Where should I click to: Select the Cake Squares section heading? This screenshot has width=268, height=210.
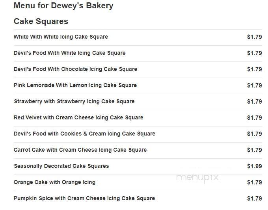click(x=41, y=21)
